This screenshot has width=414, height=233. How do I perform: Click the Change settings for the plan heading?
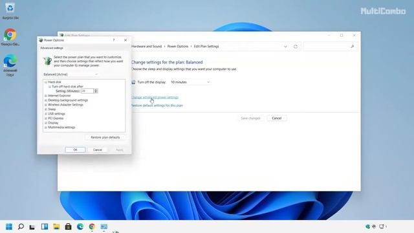(x=167, y=62)
